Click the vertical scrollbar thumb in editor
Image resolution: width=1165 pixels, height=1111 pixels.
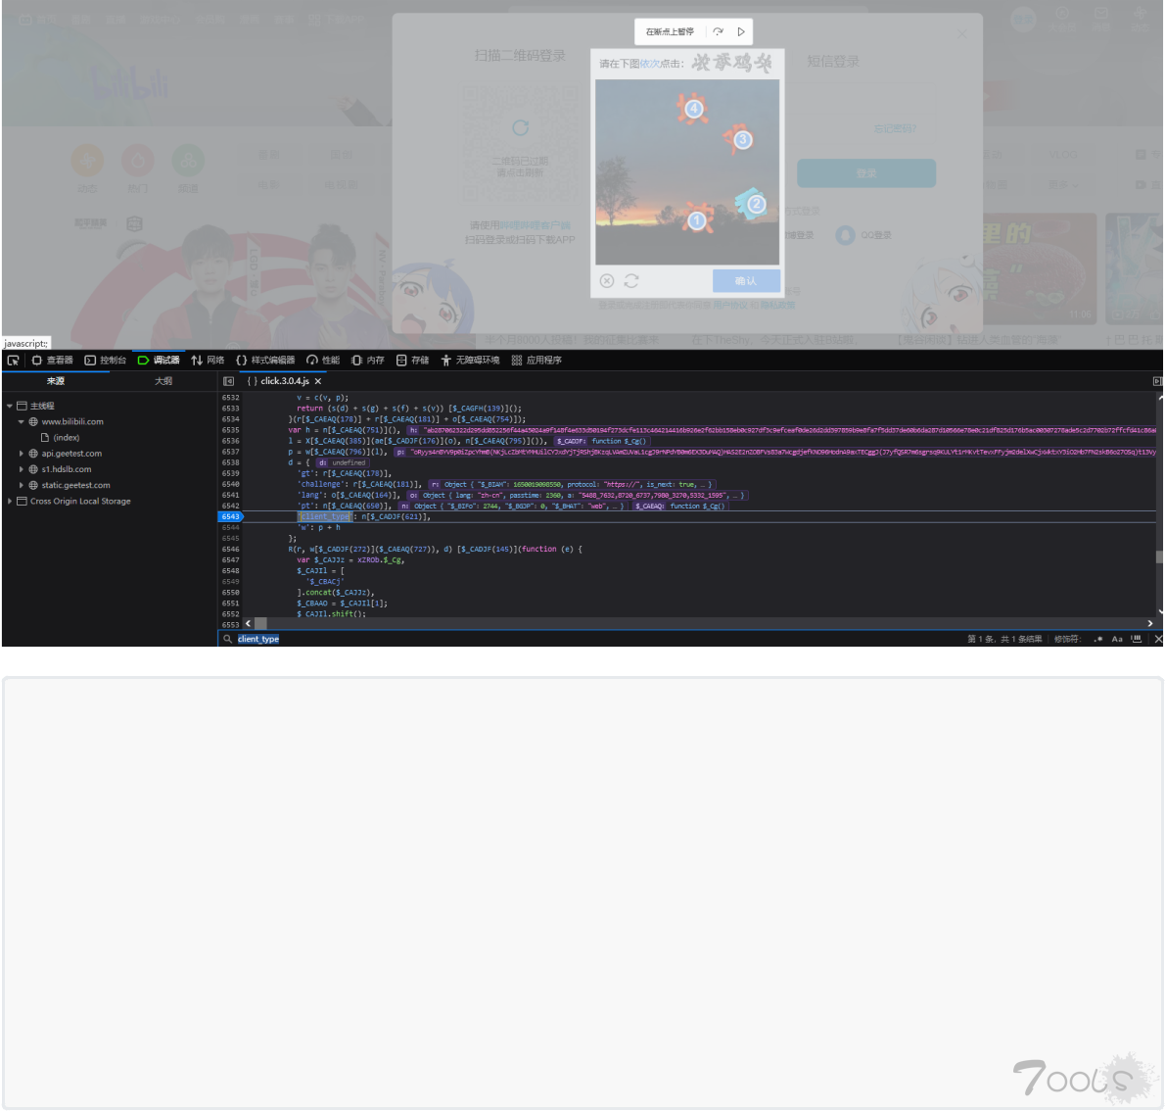1159,557
